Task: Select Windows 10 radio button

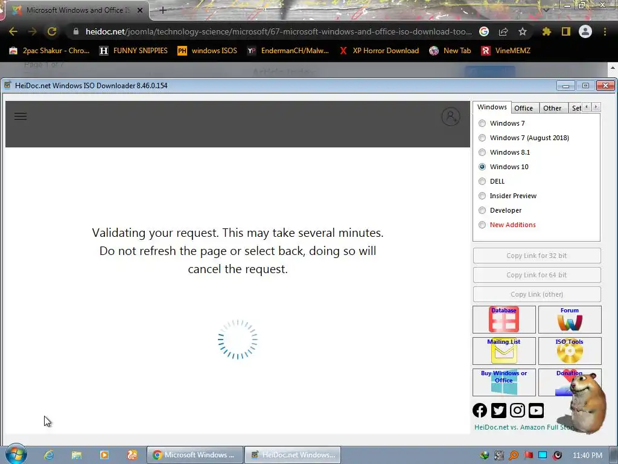Action: [x=482, y=167]
